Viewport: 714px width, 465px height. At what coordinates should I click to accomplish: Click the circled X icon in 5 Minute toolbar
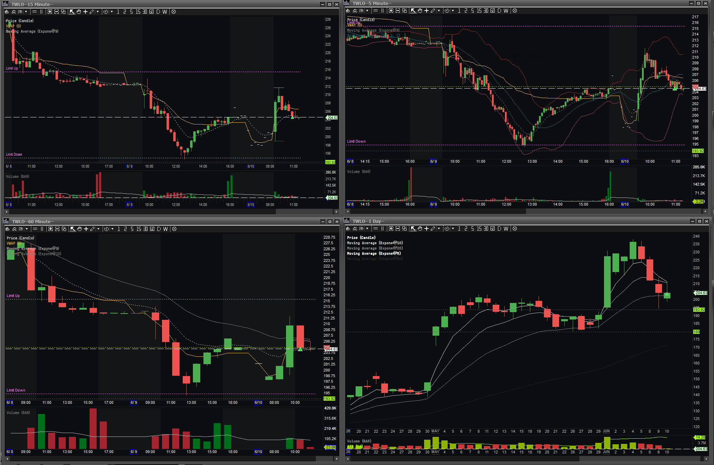pos(515,11)
